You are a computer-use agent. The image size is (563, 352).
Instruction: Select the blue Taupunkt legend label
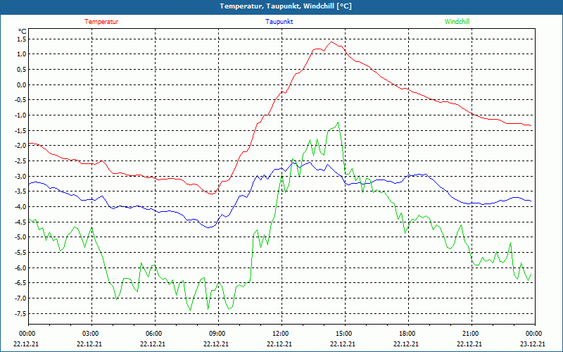pyautogui.click(x=279, y=22)
